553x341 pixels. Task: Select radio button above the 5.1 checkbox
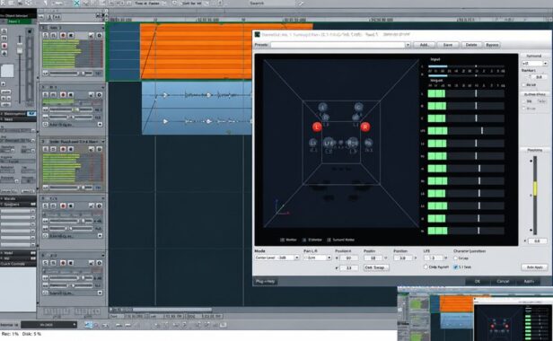(x=455, y=258)
